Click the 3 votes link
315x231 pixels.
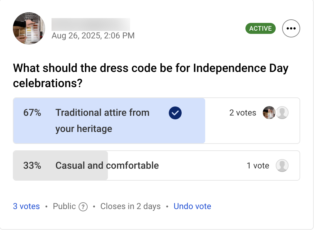pos(26,206)
